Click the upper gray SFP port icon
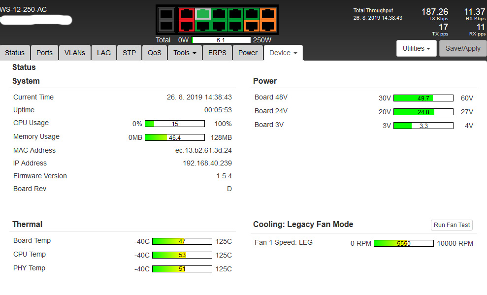Screen dimensions: 487x295 coord(167,14)
